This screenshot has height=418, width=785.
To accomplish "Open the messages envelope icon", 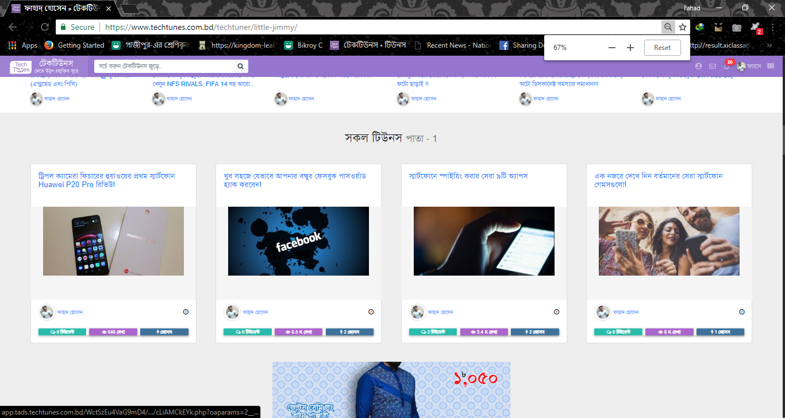I will [x=713, y=66].
